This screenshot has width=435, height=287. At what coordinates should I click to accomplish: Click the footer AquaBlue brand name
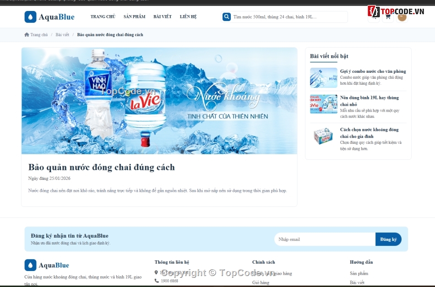coord(54,265)
